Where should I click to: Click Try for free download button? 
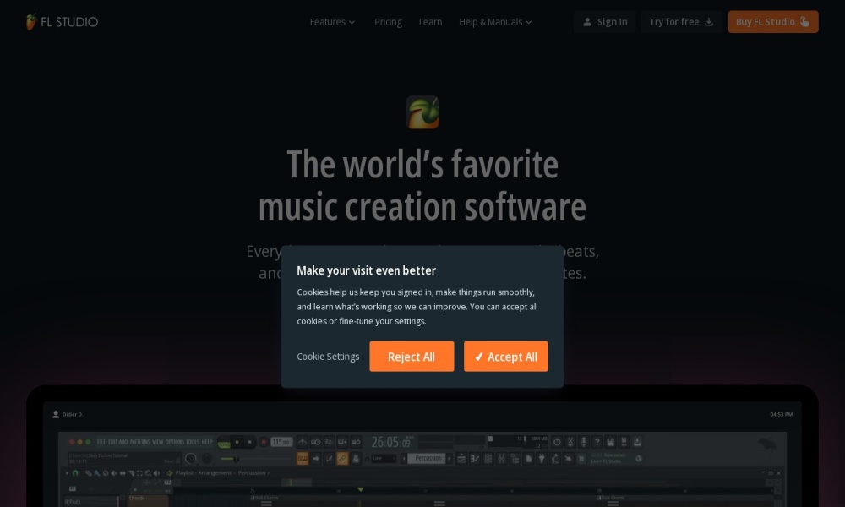tap(681, 22)
